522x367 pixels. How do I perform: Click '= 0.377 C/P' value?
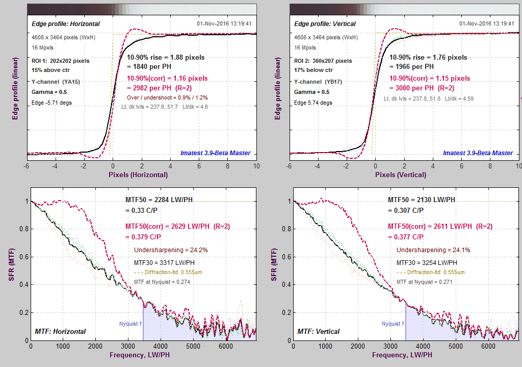406,237
